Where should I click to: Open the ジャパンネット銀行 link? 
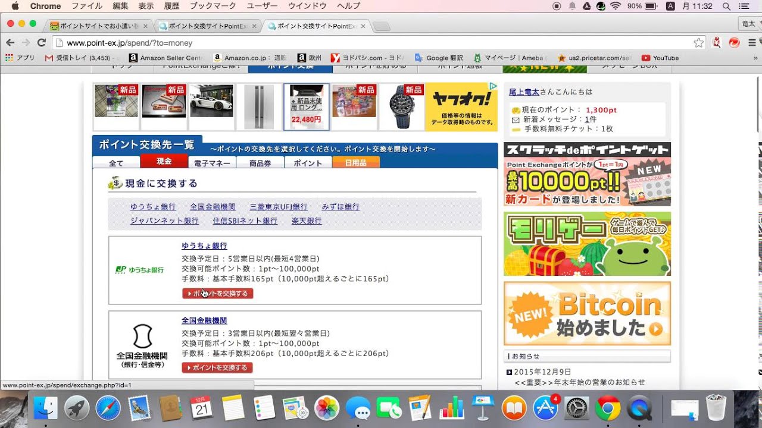[x=164, y=221]
